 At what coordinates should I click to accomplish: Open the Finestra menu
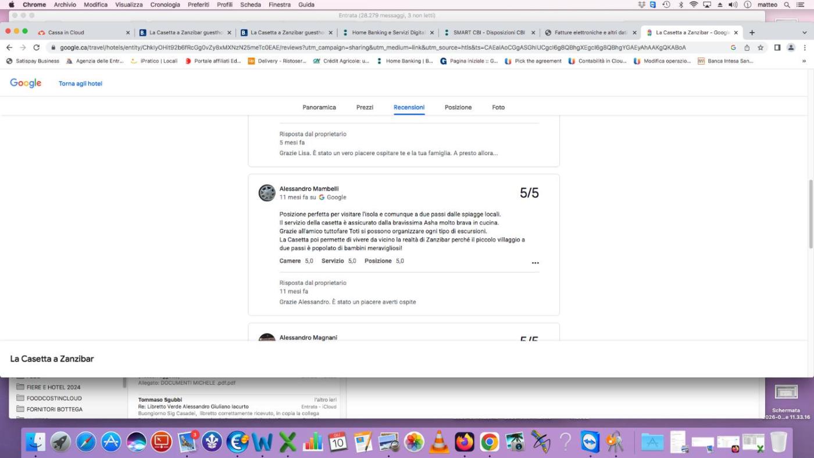tap(280, 5)
